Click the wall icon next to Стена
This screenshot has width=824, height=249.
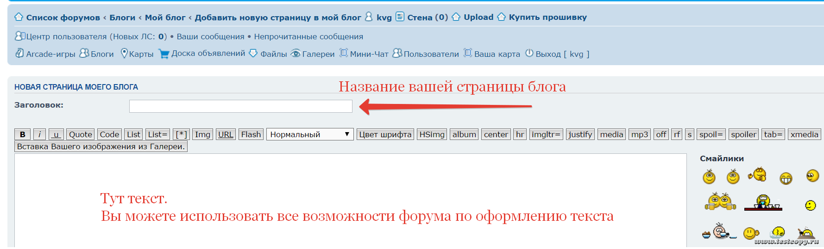[400, 17]
